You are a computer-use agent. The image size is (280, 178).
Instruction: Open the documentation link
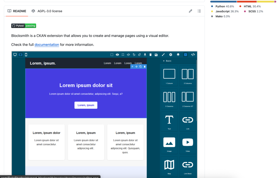(47, 44)
